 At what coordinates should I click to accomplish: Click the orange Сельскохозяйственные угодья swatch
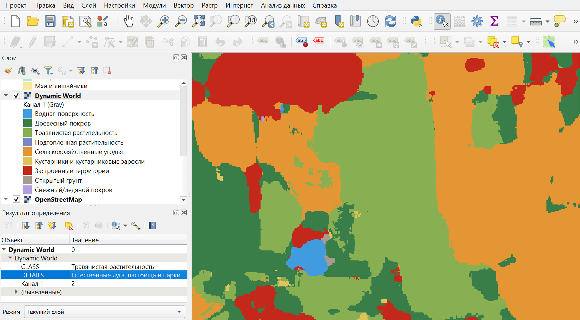click(28, 152)
